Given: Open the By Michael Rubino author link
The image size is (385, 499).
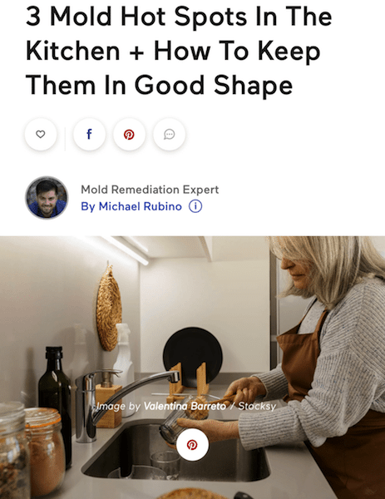Looking at the screenshot, I should (131, 206).
